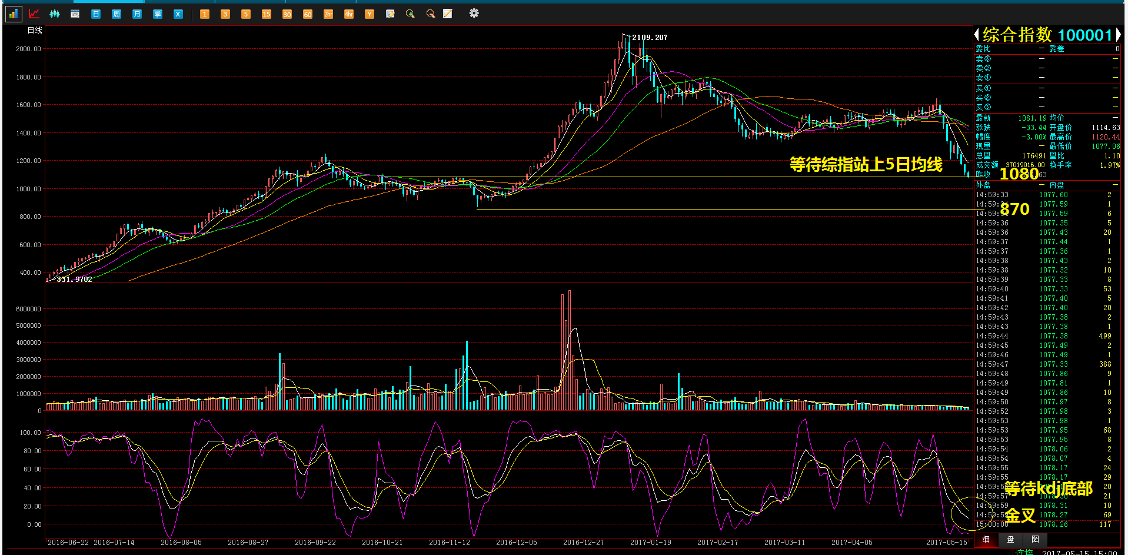Screen dimensions: 1128x555
Task: Click the 连接 connection status text
Action: (1024, 552)
